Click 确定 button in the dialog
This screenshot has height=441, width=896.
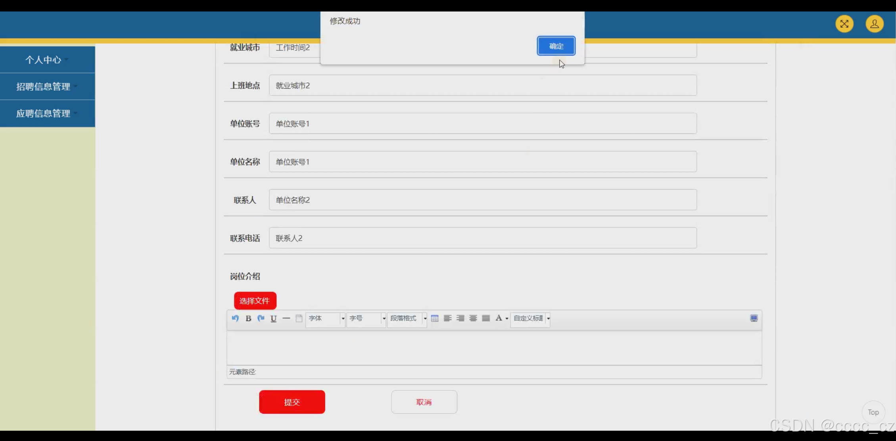[556, 46]
